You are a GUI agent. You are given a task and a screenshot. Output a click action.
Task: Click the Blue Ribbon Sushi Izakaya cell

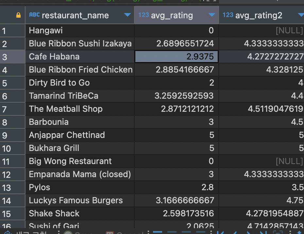point(80,43)
